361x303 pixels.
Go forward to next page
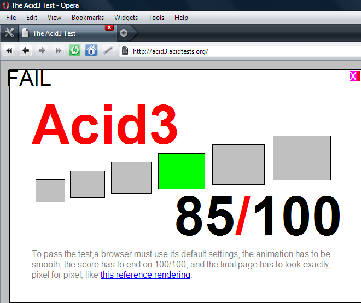(x=42, y=50)
